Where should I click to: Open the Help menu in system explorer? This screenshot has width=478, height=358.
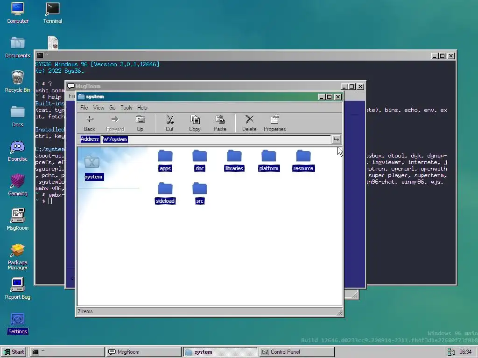pos(142,108)
